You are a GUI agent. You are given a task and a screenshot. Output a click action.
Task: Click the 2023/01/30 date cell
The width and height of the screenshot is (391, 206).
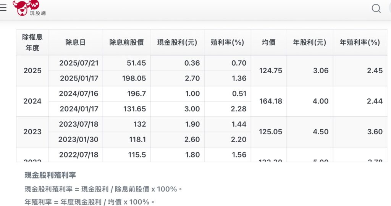[78, 139]
